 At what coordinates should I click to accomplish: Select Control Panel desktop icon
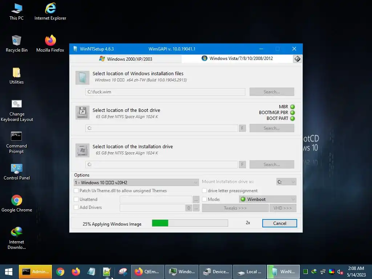click(17, 172)
